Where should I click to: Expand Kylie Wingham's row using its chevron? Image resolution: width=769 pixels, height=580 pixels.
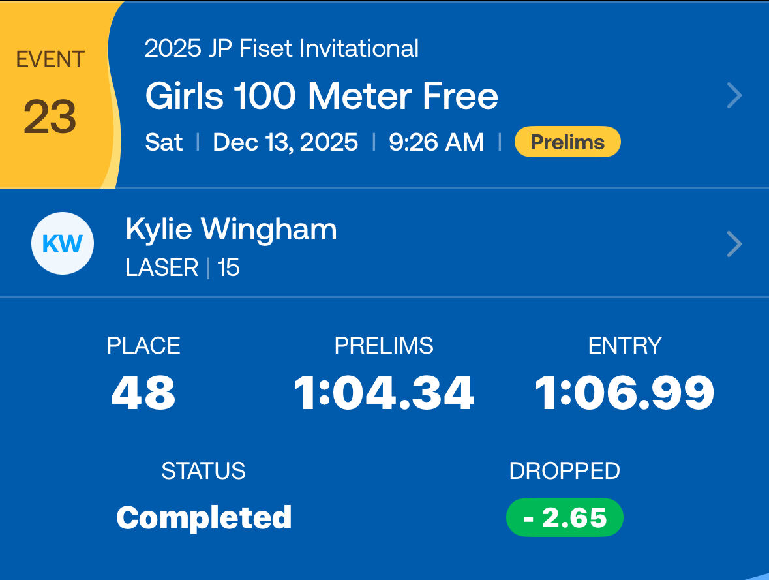point(734,244)
